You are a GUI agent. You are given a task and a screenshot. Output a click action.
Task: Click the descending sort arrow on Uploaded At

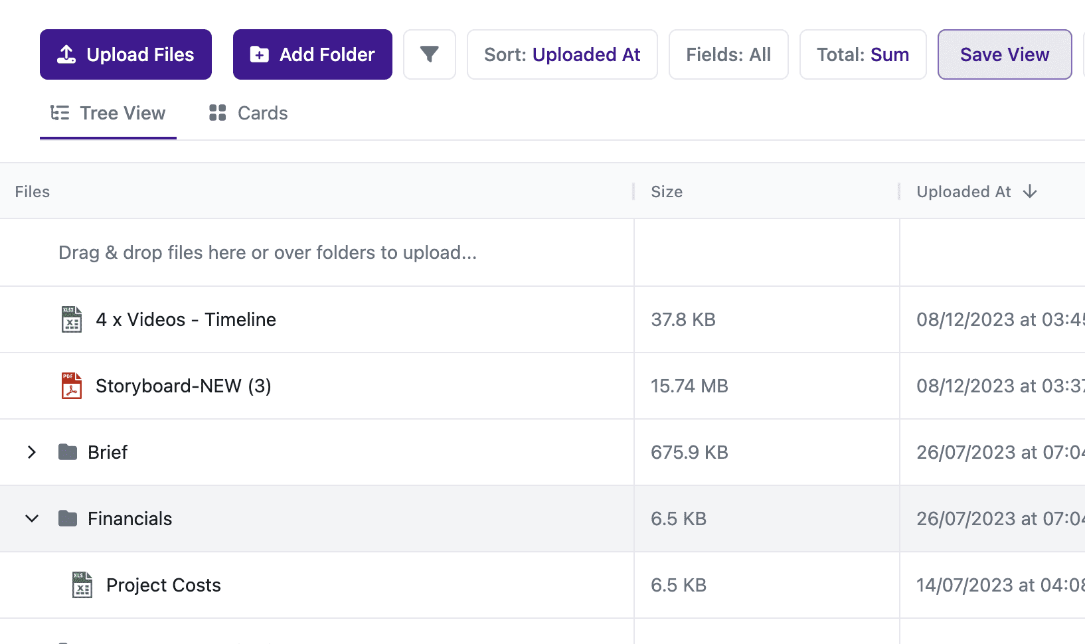coord(1030,192)
